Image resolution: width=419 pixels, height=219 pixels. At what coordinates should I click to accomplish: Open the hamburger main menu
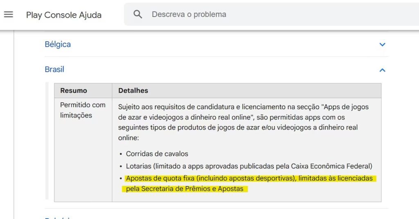(9, 15)
